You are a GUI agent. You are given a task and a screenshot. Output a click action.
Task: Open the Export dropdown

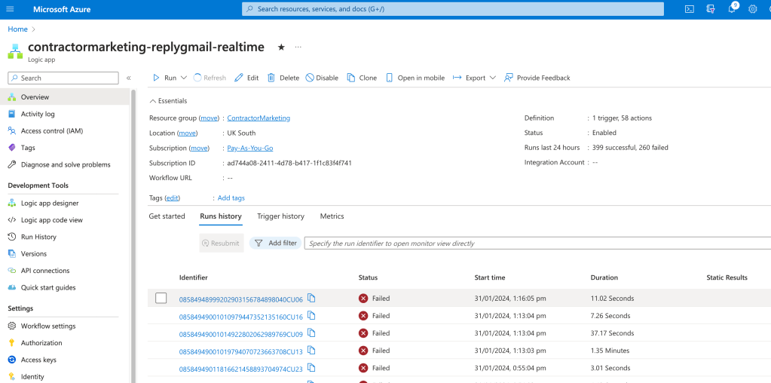474,78
